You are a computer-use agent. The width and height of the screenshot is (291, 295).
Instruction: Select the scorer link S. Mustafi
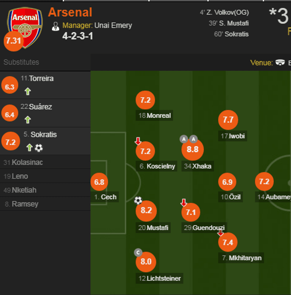(234, 23)
